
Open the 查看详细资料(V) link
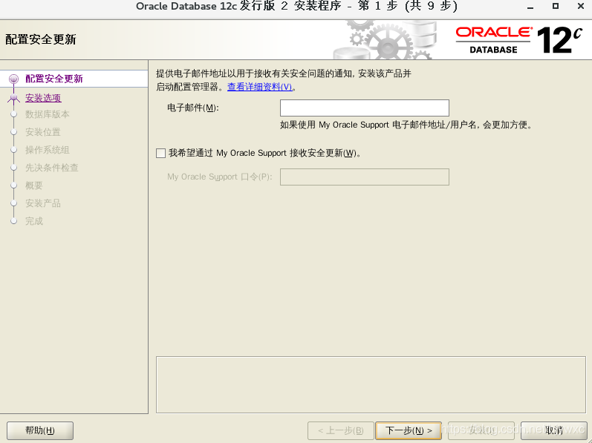coord(260,87)
